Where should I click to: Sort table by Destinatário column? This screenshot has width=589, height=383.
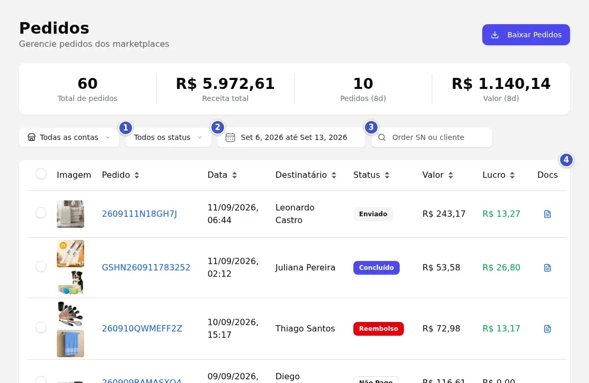click(306, 175)
